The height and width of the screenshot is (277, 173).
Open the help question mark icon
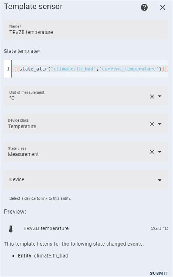(144, 7)
